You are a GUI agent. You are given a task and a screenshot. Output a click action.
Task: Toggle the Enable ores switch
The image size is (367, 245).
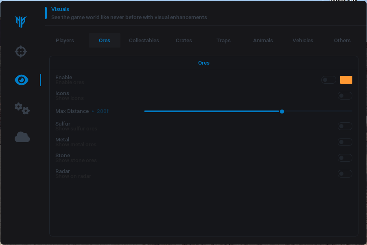coord(328,80)
